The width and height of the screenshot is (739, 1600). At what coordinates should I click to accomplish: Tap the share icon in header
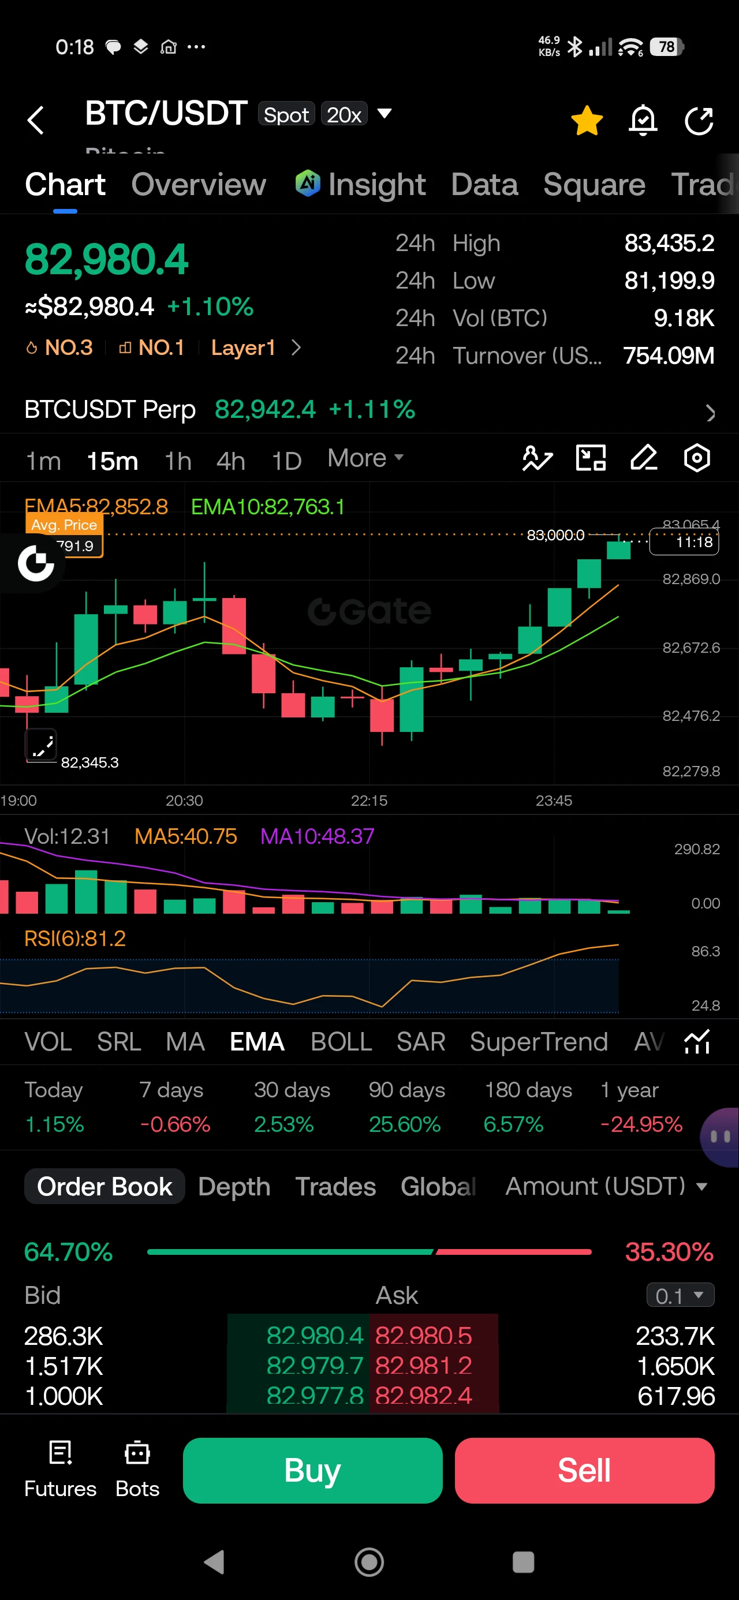(x=699, y=121)
